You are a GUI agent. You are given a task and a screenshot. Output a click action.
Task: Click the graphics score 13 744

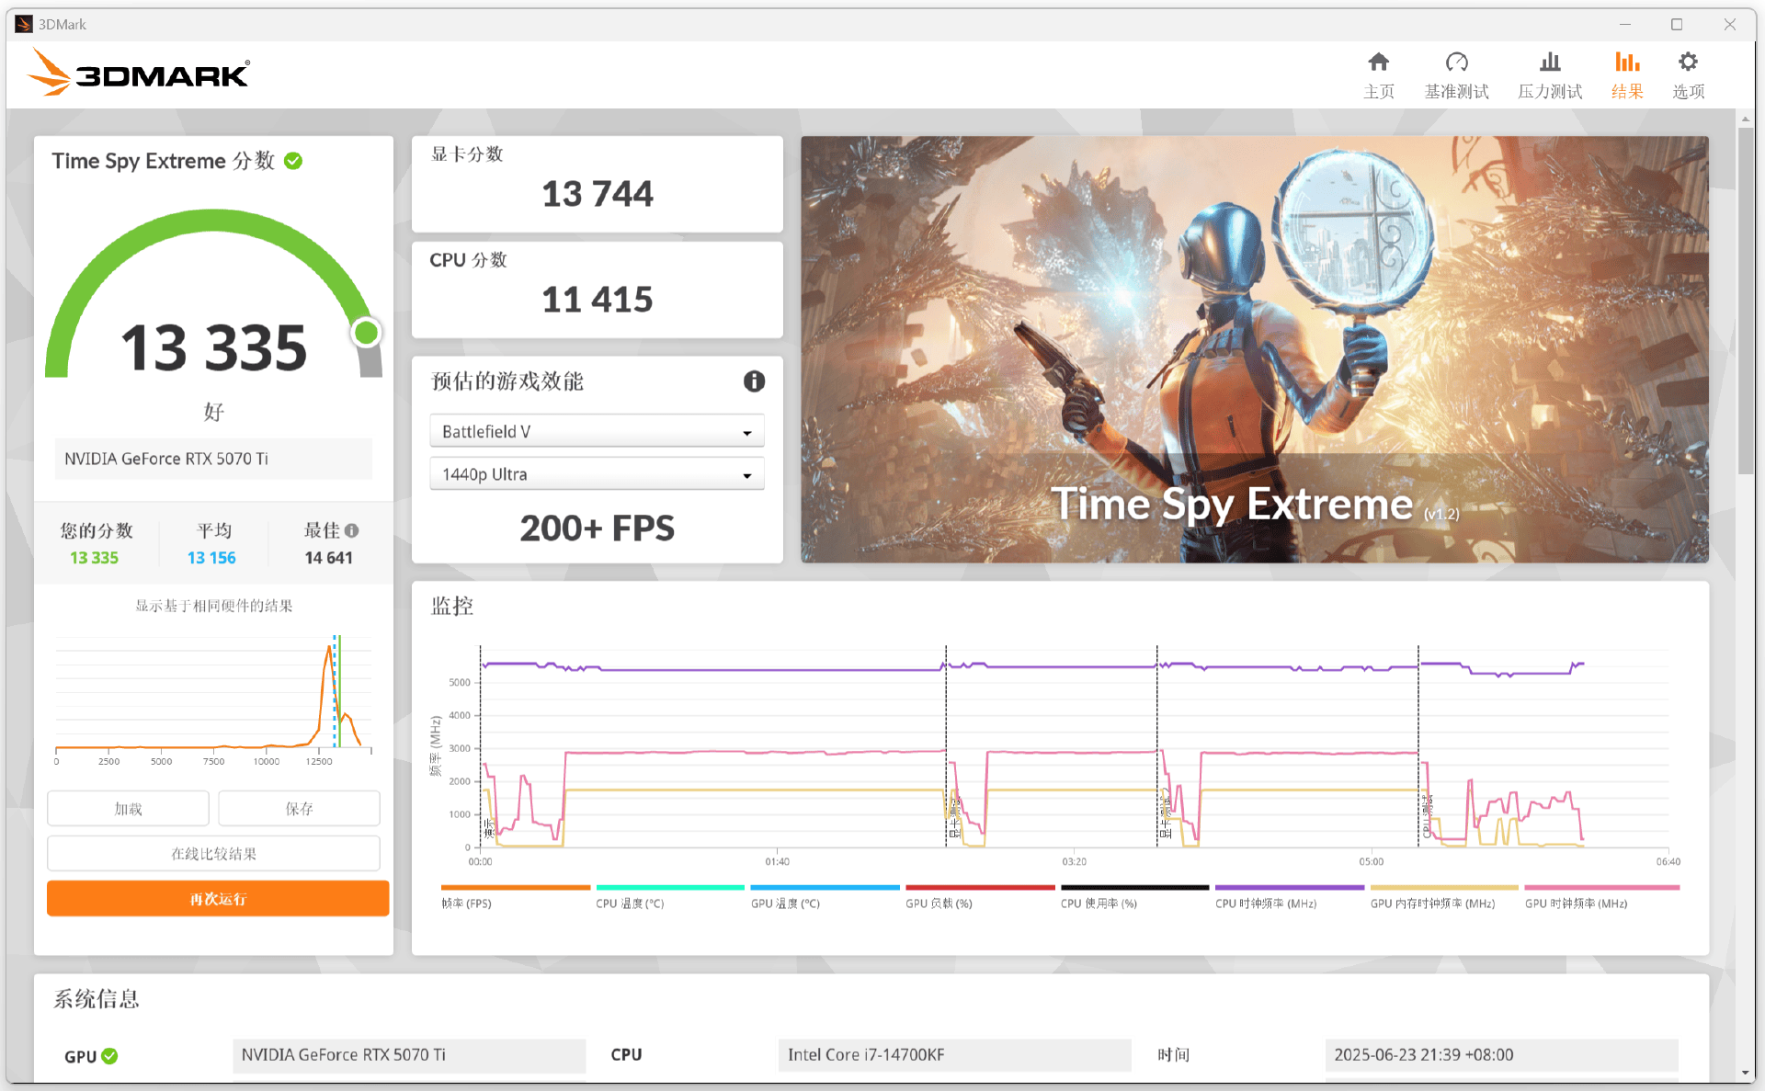[597, 194]
